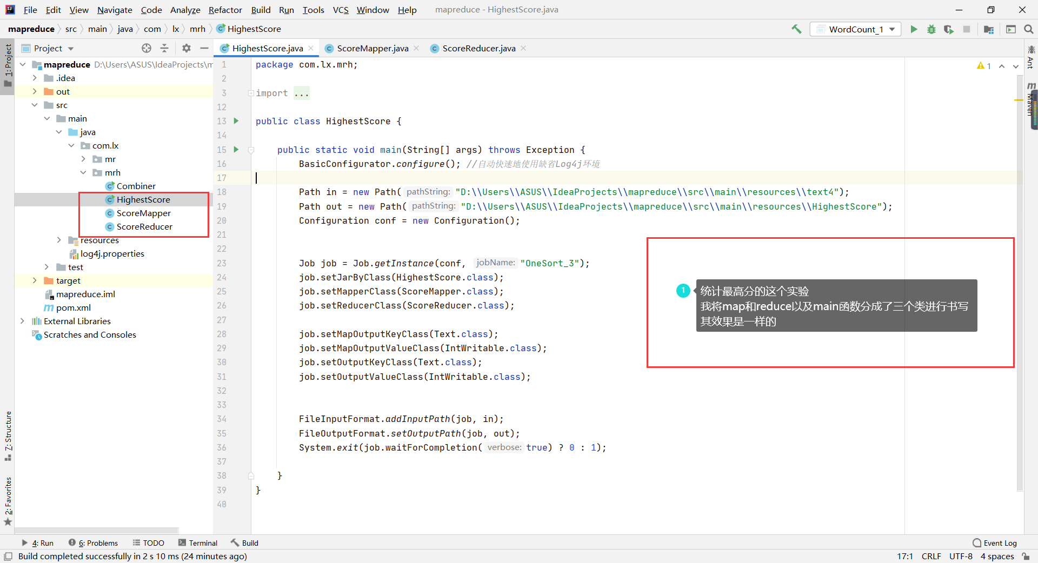Open the TODO tool window

click(x=149, y=543)
